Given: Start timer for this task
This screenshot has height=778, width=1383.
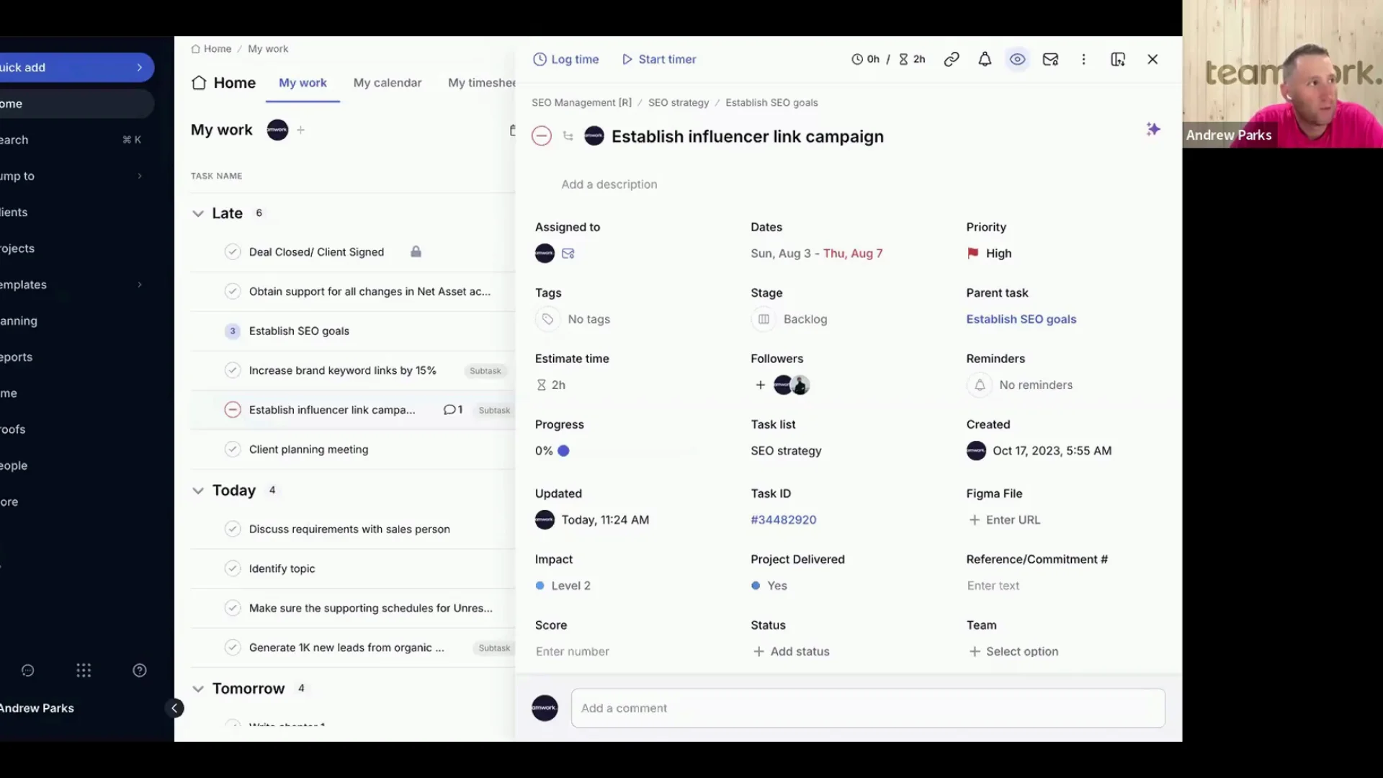Looking at the screenshot, I should coord(658,59).
